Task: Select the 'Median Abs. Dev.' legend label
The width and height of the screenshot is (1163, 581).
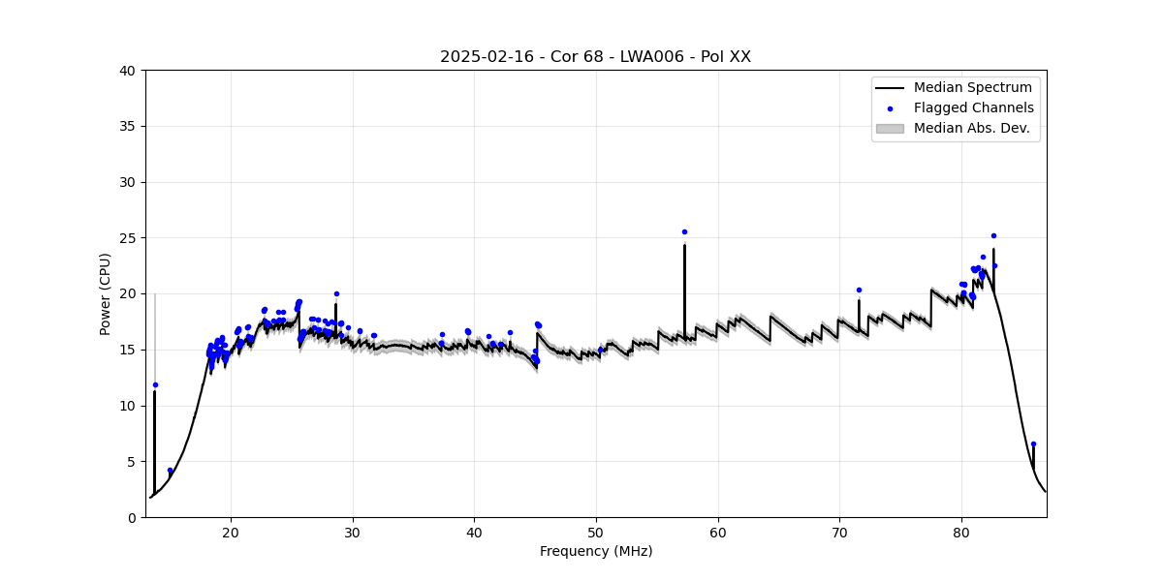Action: [971, 129]
